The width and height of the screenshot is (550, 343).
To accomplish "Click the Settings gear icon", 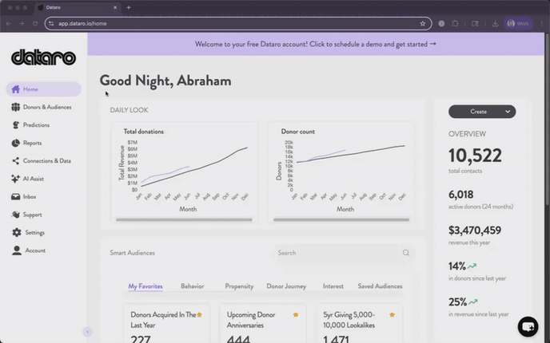I will tap(17, 232).
